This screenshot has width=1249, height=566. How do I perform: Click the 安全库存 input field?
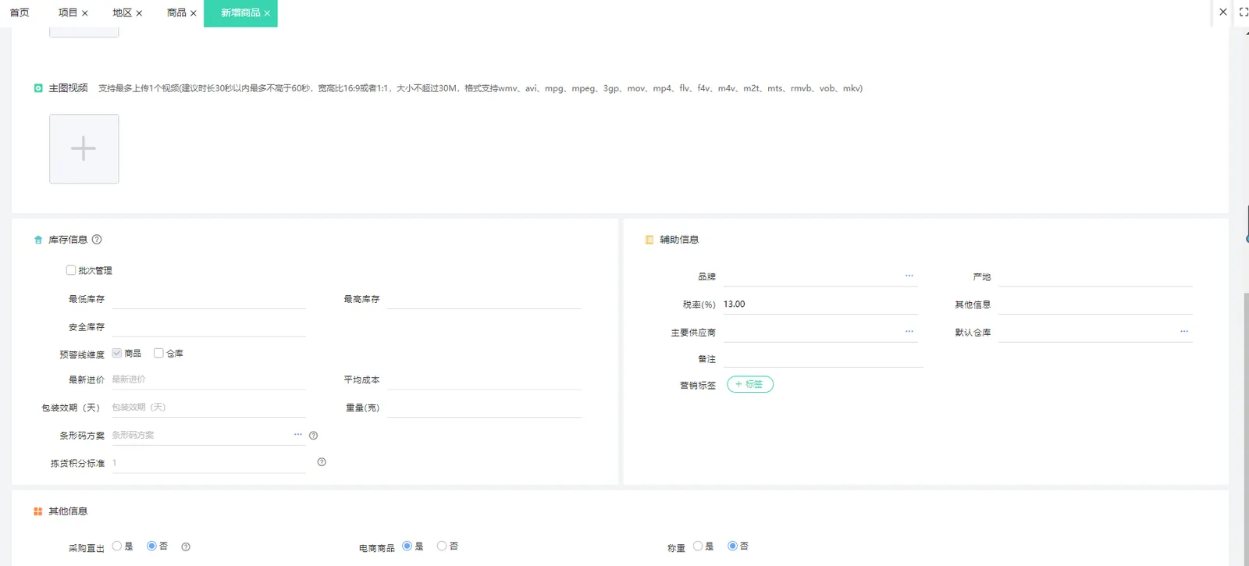pyautogui.click(x=208, y=327)
